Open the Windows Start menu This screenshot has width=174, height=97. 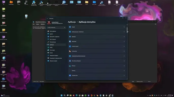[x=62, y=95]
